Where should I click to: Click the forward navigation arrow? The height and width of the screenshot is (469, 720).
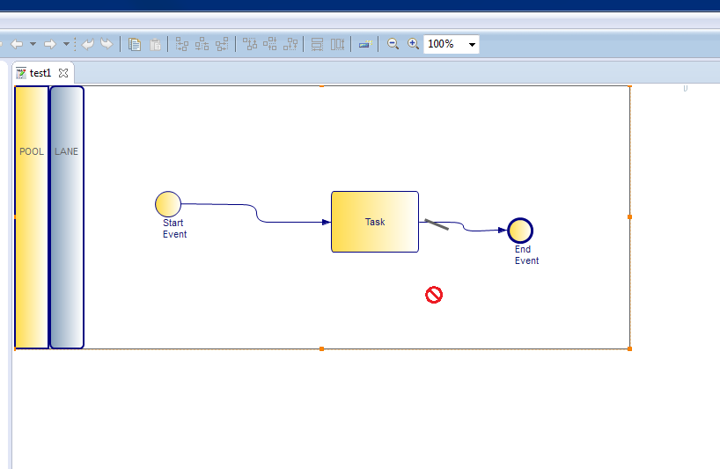[50, 44]
